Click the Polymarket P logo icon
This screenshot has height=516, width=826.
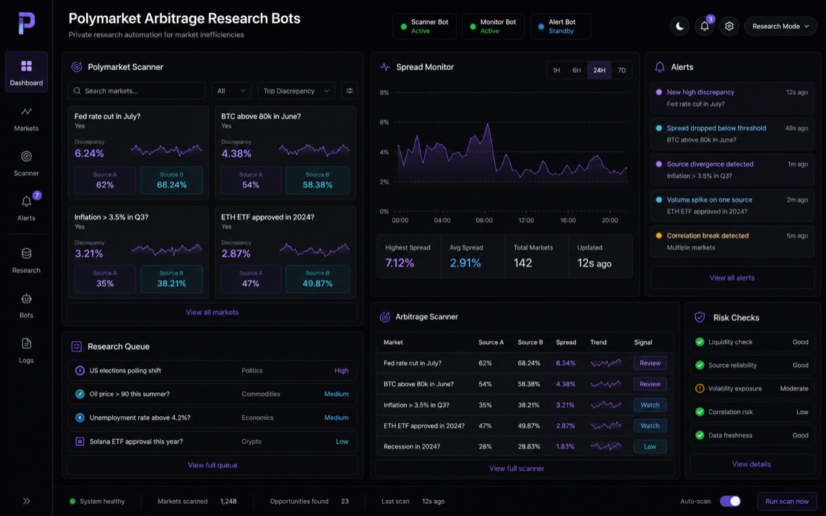[x=26, y=23]
